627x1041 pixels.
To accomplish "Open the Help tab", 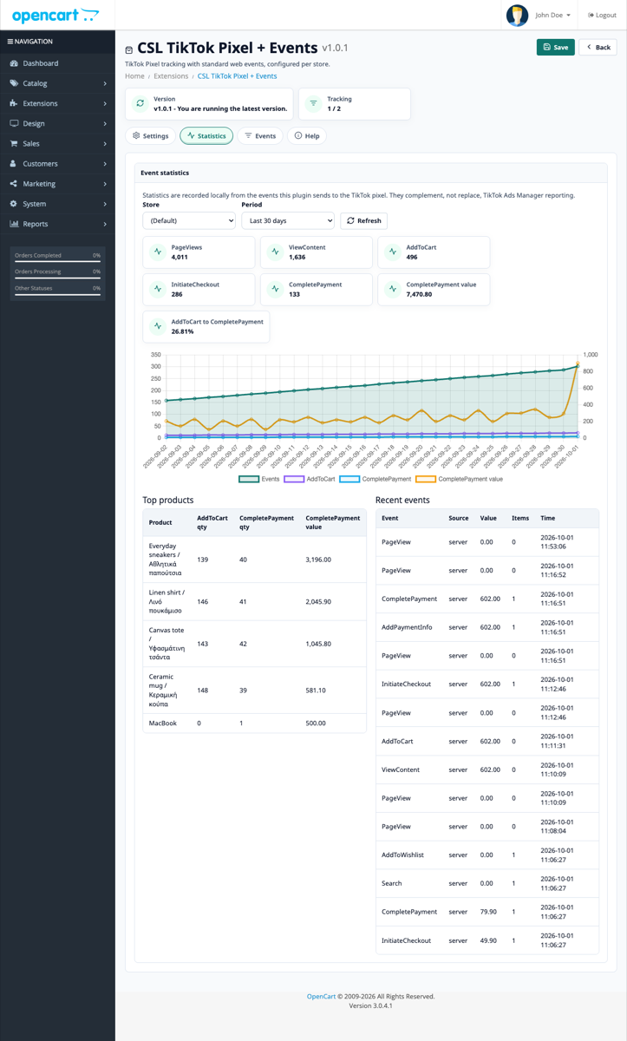I will click(x=306, y=135).
